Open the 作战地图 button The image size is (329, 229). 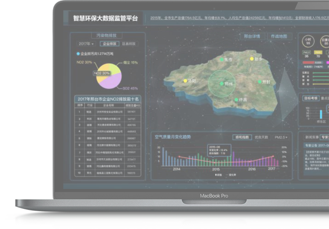(x=279, y=37)
